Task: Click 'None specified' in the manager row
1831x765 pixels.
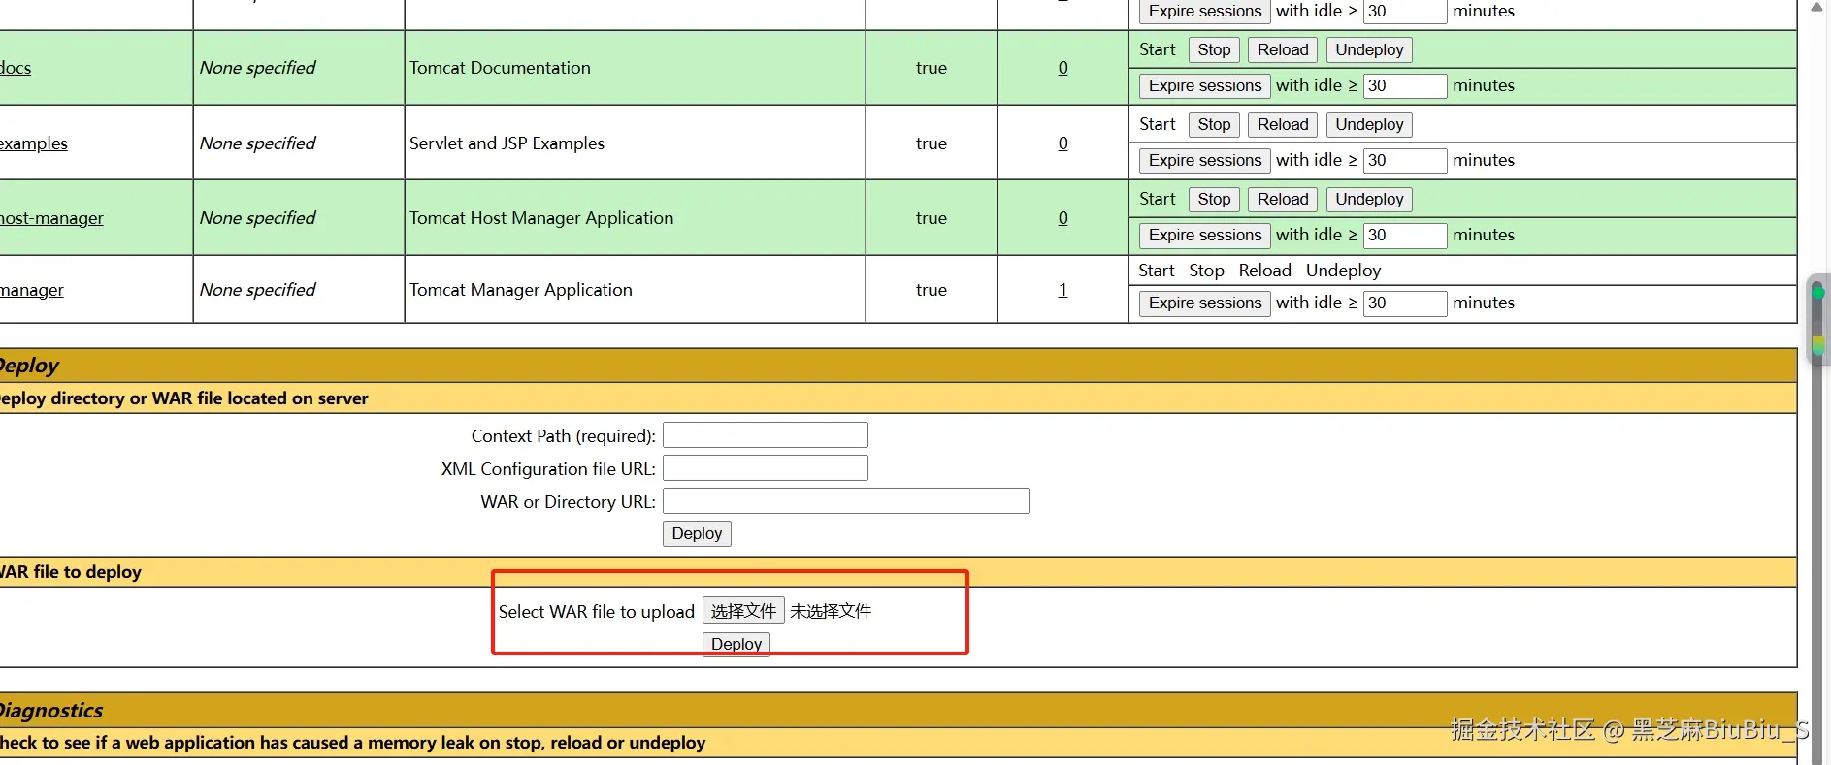Action: (x=258, y=290)
